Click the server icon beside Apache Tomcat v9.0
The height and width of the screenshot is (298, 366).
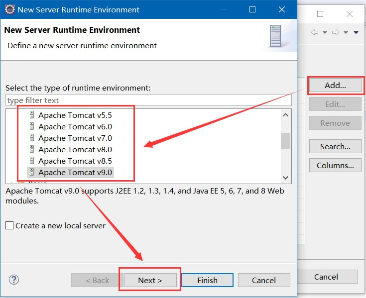click(32, 172)
